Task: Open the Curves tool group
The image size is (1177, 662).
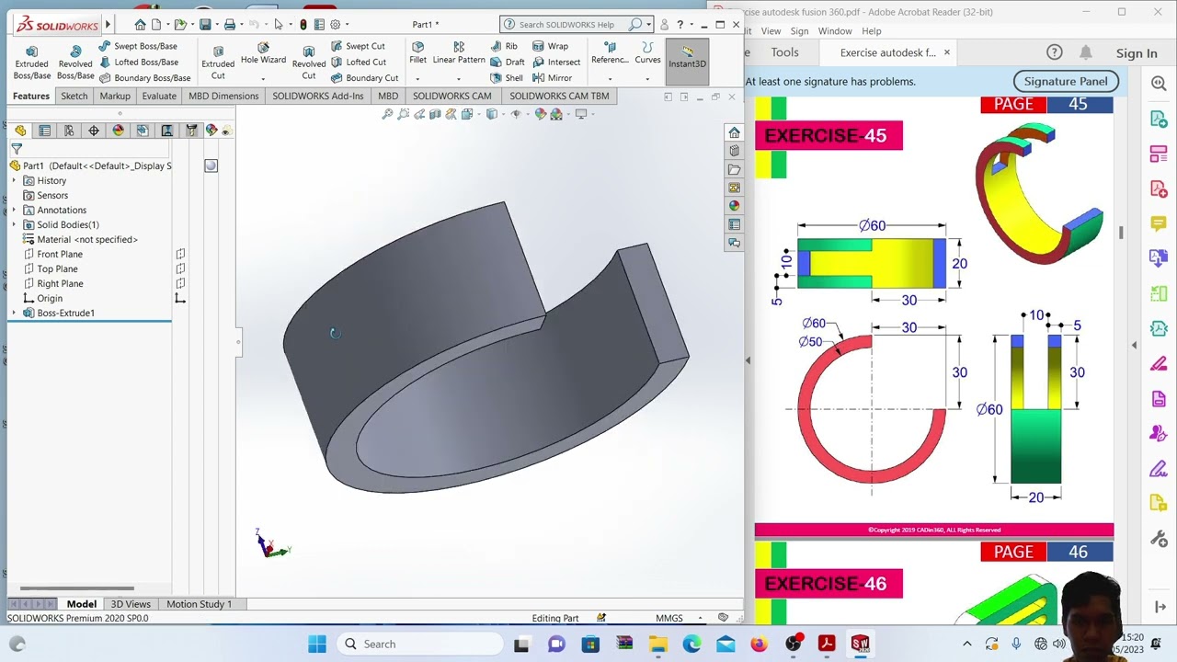Action: pyautogui.click(x=647, y=53)
